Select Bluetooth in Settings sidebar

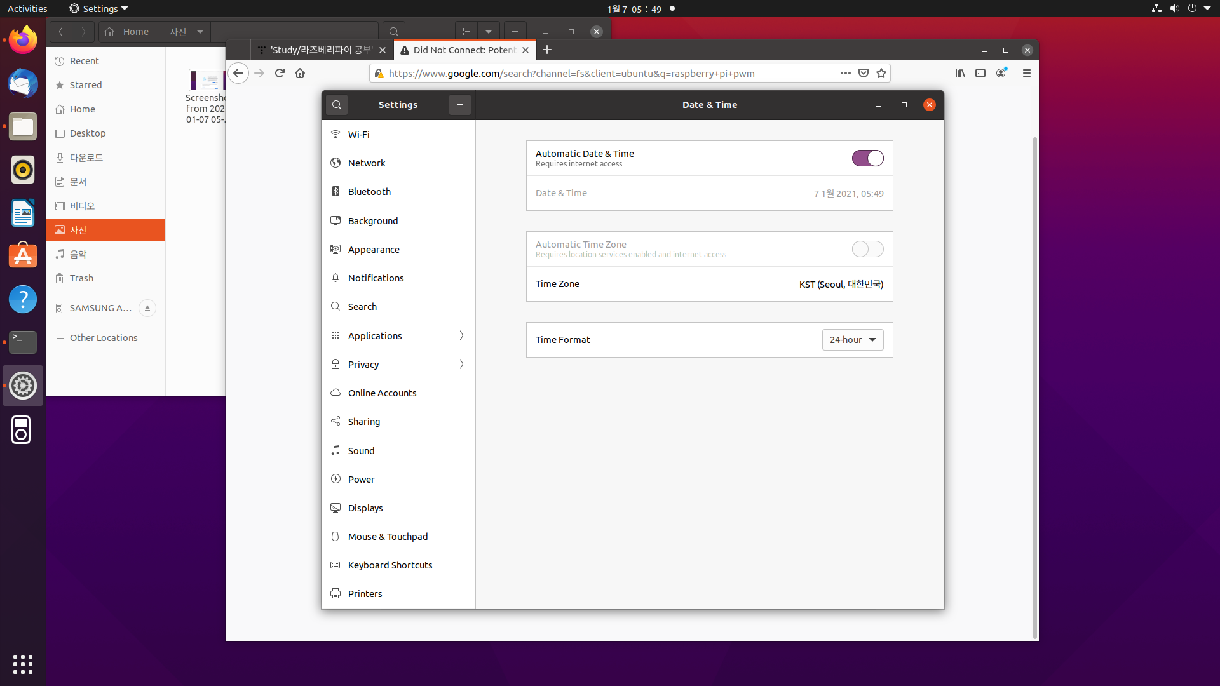(370, 192)
